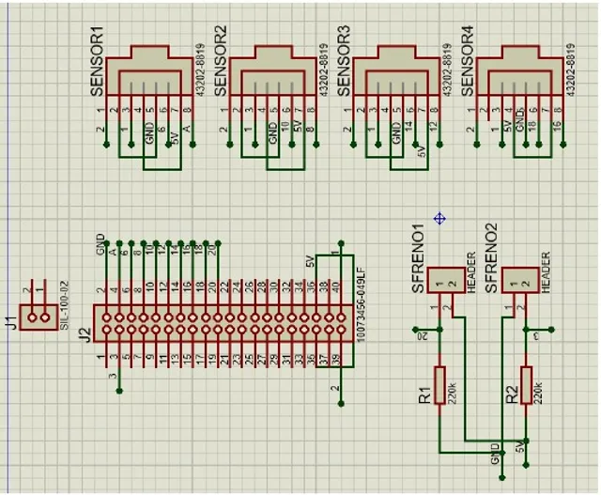
Task: Select the SFRENO2 header component
Action: coord(519,280)
